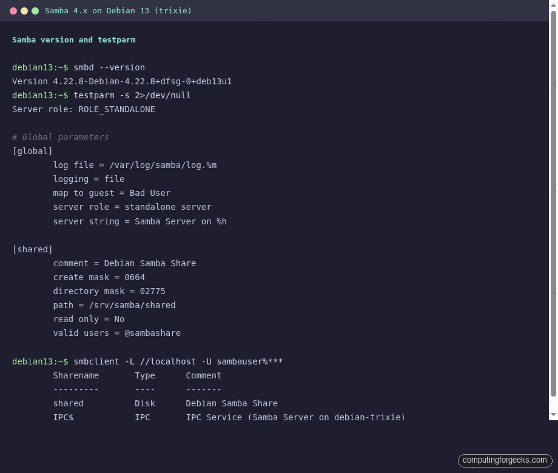Image resolution: width=558 pixels, height=473 pixels.
Task: Select the valid users = @sambashare line
Action: [x=117, y=333]
